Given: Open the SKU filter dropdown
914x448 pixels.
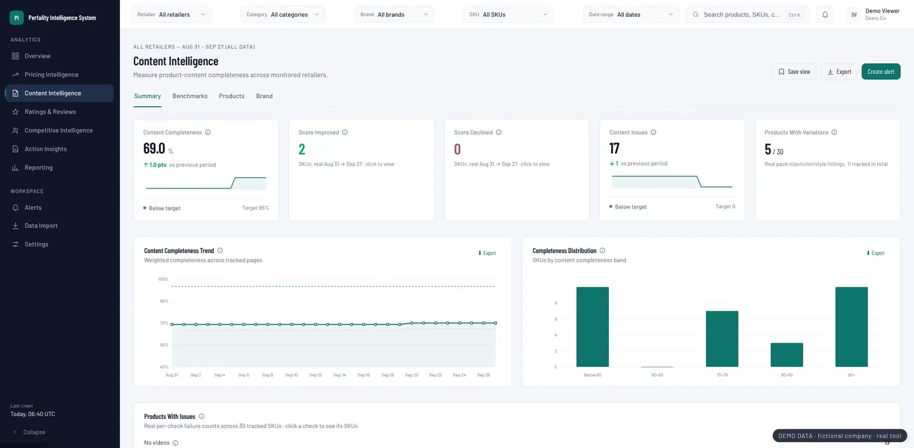Looking at the screenshot, I should [x=508, y=15].
